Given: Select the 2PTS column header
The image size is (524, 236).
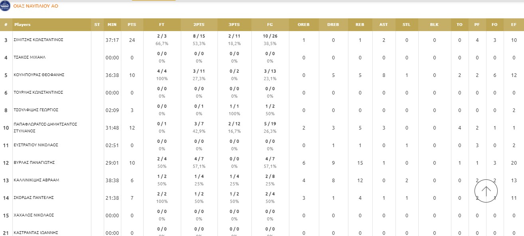Looking at the screenshot, I should 199,25.
